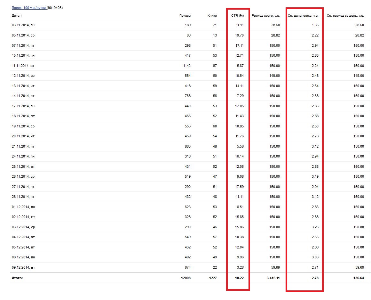Select date cell '27.11.2014, чт'
The height and width of the screenshot is (300, 371).
click(x=23, y=187)
